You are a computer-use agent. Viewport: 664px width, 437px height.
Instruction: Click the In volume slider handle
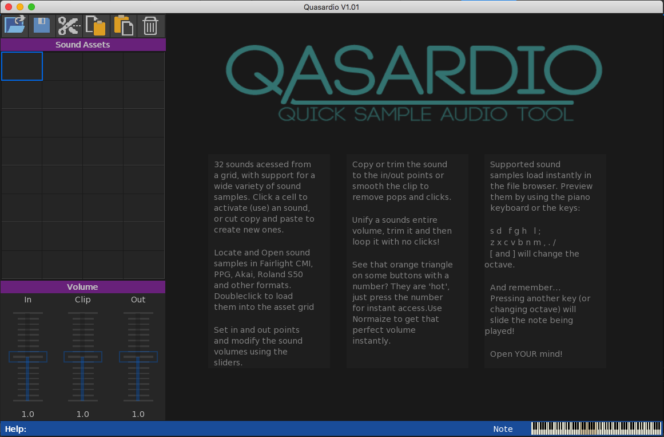pyautogui.click(x=28, y=357)
